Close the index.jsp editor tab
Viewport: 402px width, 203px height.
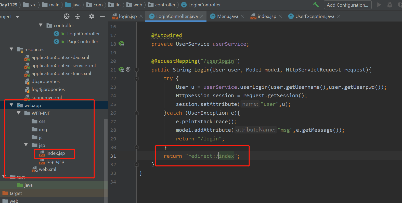click(x=280, y=16)
